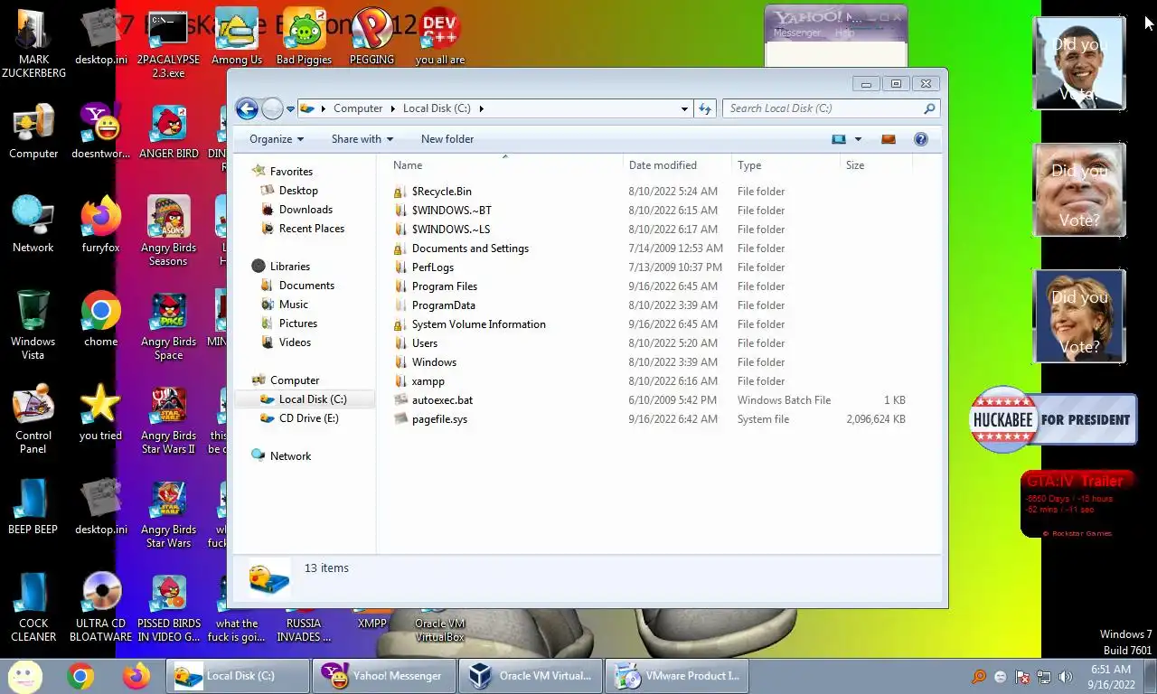Image resolution: width=1157 pixels, height=694 pixels.
Task: Select Downloads under Favorites
Action: point(306,210)
